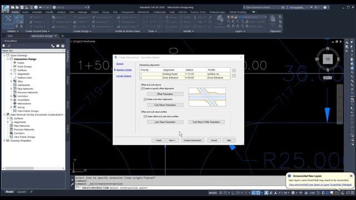Click the workspace switching gear in status bar
The height and width of the screenshot is (200, 356).
coord(293,193)
